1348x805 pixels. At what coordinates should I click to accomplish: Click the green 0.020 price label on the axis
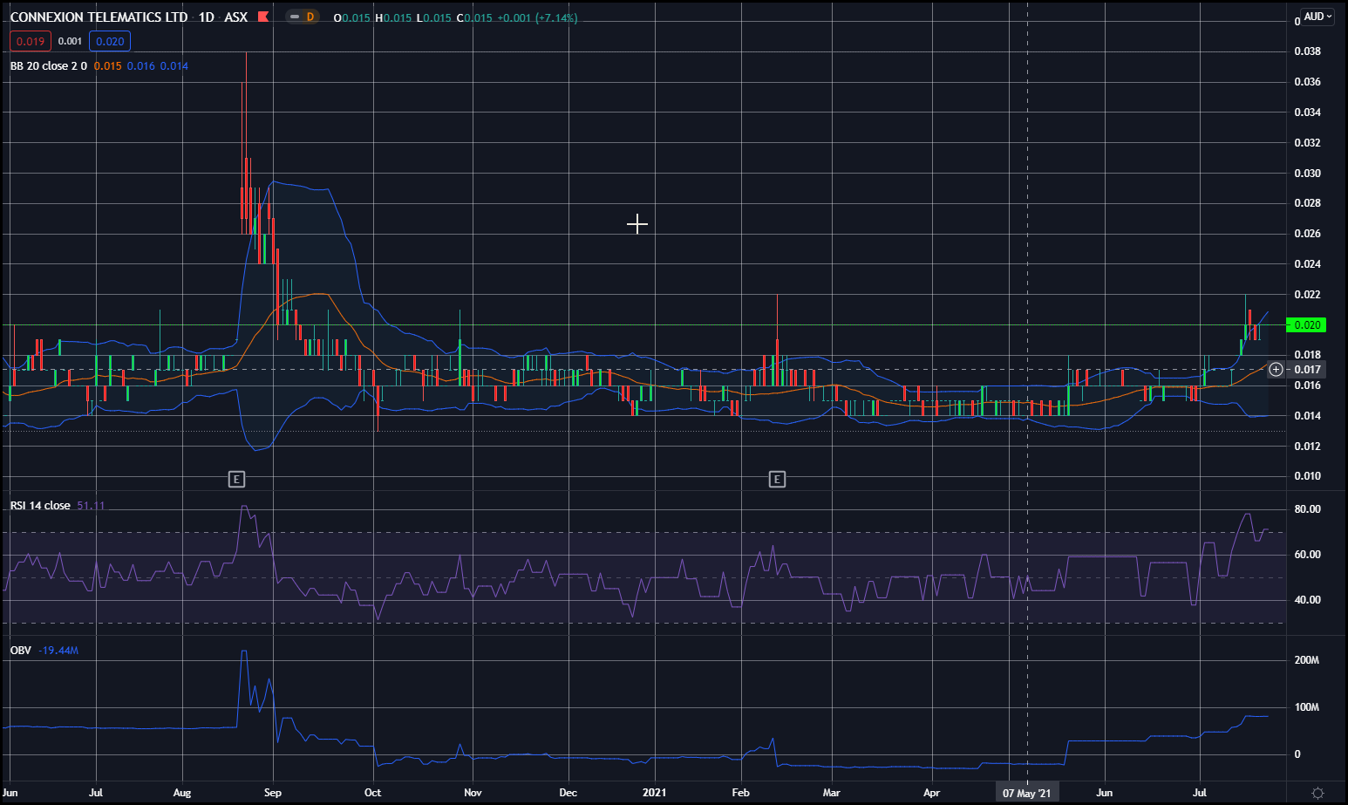click(1306, 324)
